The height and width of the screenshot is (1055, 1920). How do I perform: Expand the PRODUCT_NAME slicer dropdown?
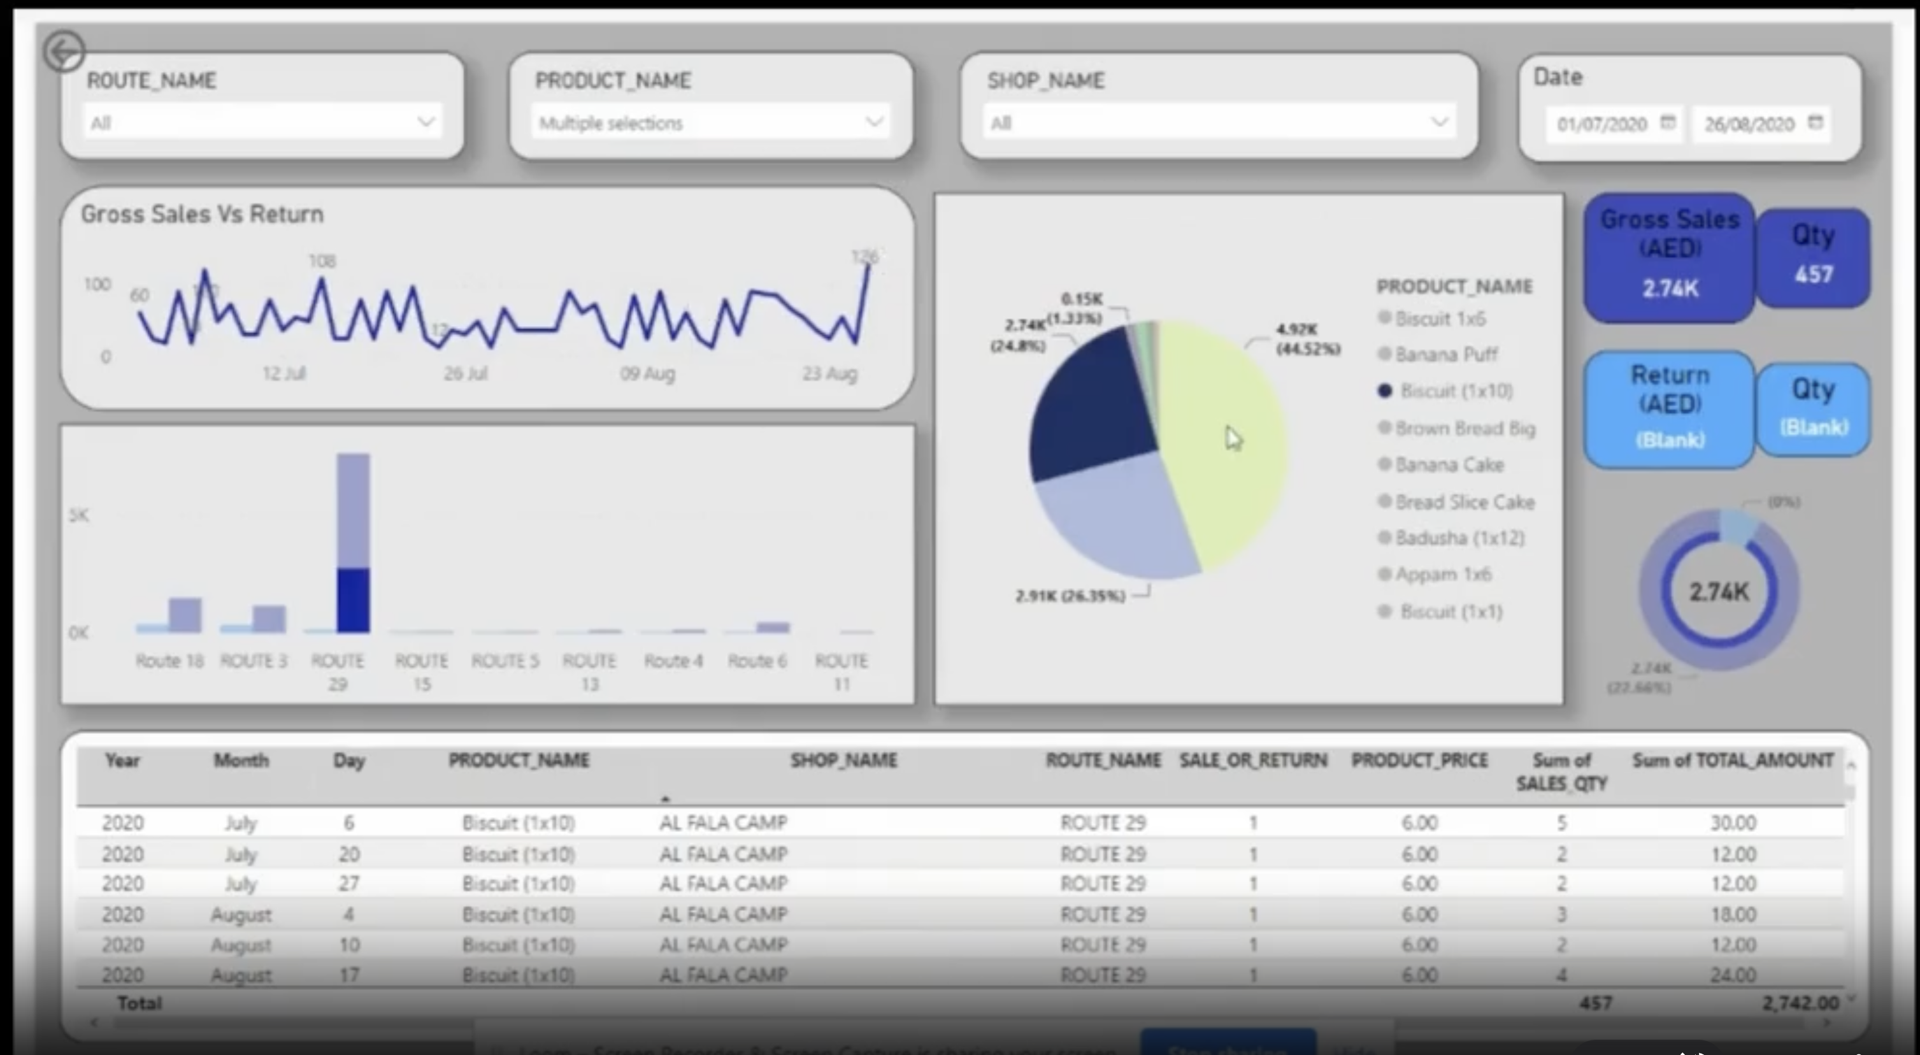pyautogui.click(x=874, y=122)
